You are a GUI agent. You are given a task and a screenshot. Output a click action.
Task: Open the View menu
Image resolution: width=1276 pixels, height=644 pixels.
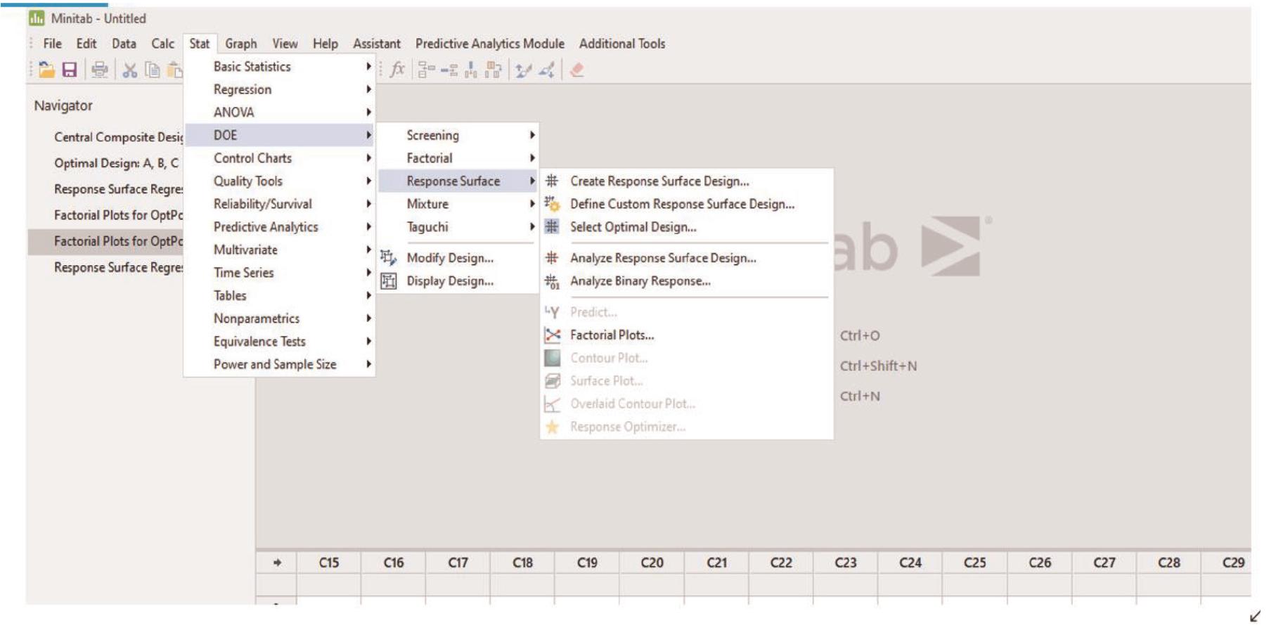coord(285,44)
